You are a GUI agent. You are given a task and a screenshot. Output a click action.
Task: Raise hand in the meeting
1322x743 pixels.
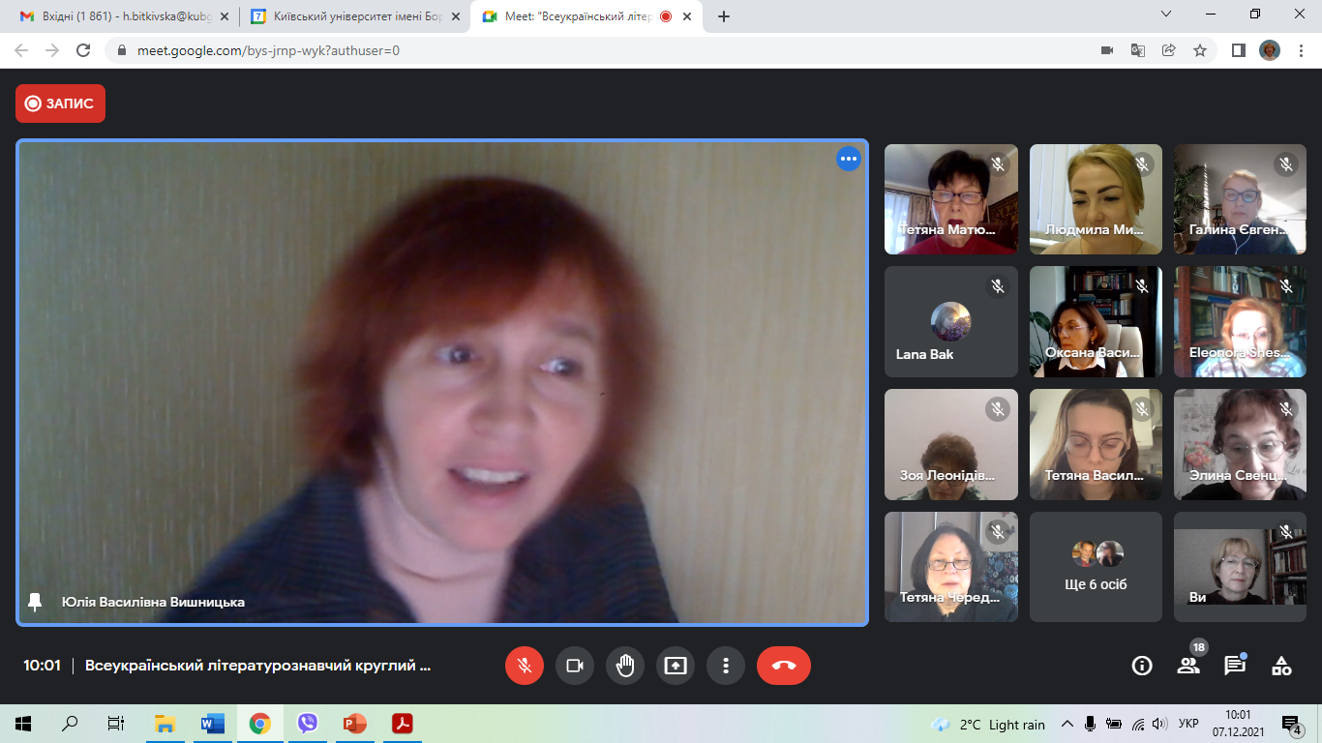click(x=625, y=666)
